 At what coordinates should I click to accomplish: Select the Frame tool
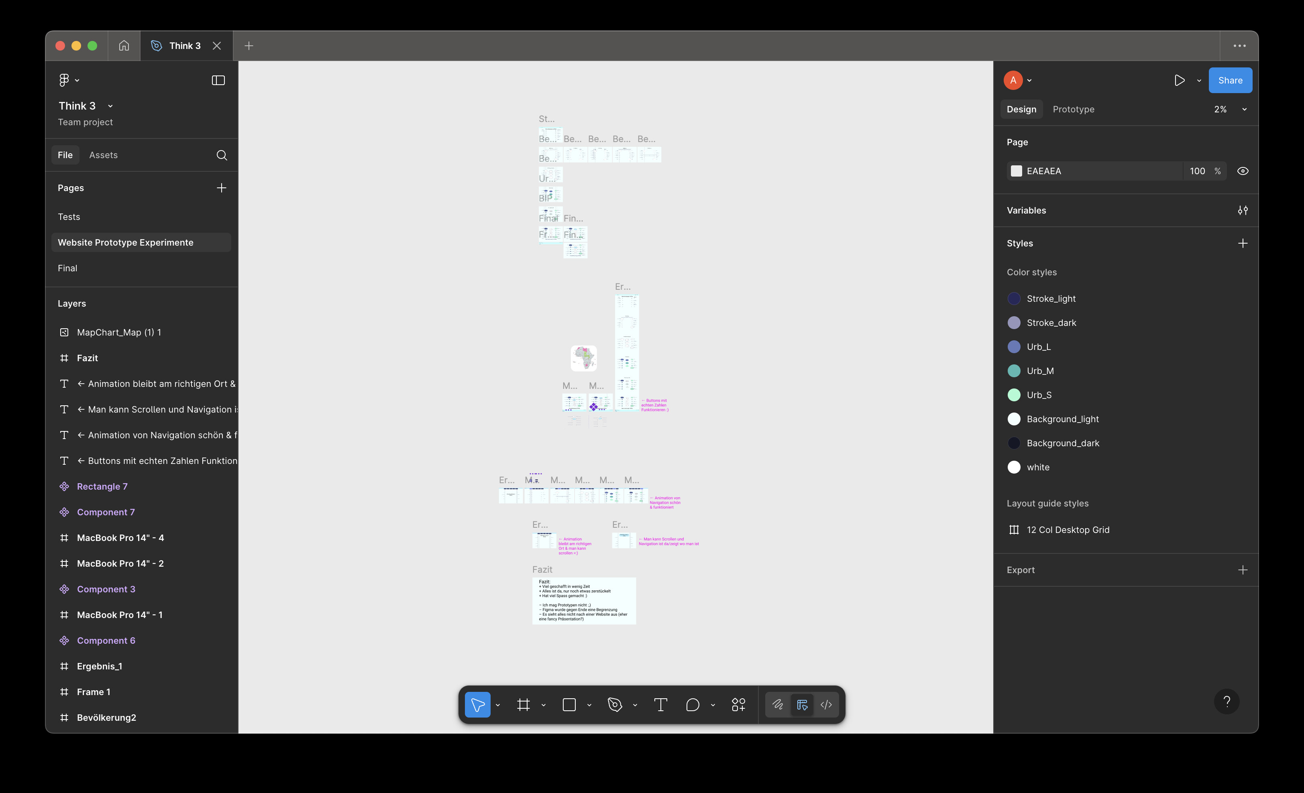click(x=524, y=705)
